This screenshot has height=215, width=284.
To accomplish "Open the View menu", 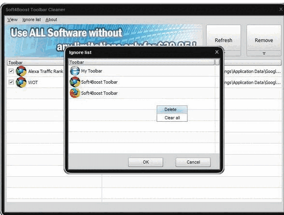I will 13,19.
